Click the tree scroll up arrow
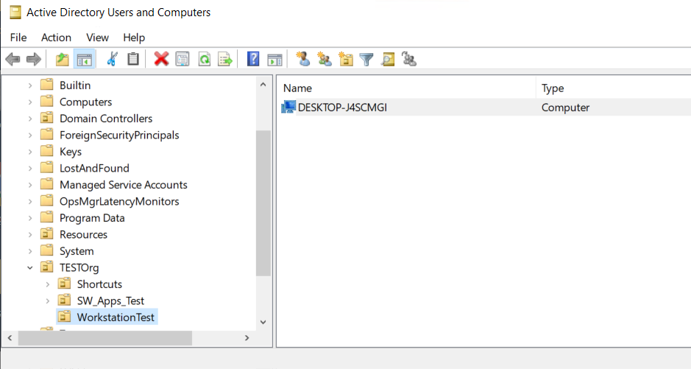This screenshot has height=369, width=691. (x=263, y=85)
